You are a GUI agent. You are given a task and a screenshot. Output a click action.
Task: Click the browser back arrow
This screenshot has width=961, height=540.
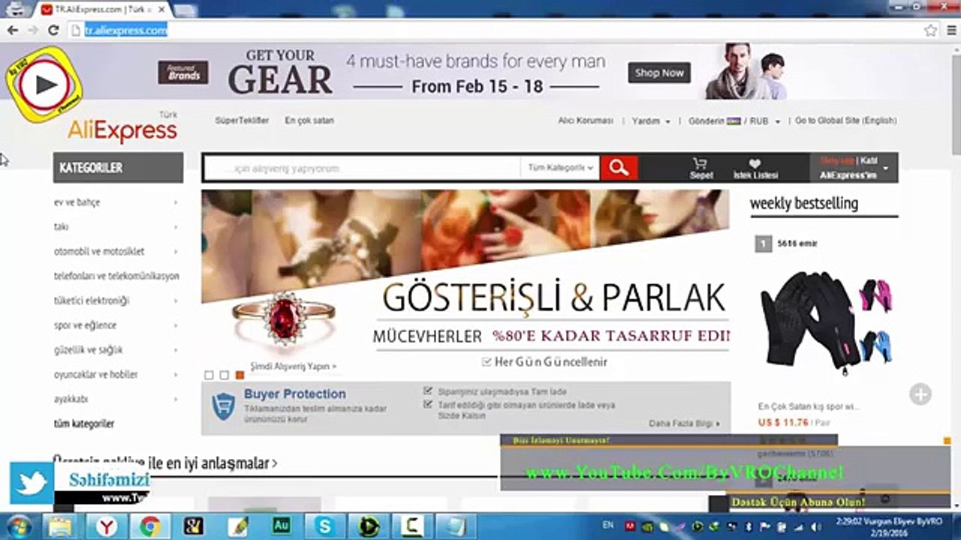13,31
